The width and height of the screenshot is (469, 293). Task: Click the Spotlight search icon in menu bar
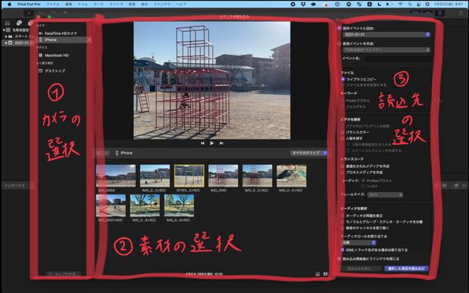[x=409, y=5]
